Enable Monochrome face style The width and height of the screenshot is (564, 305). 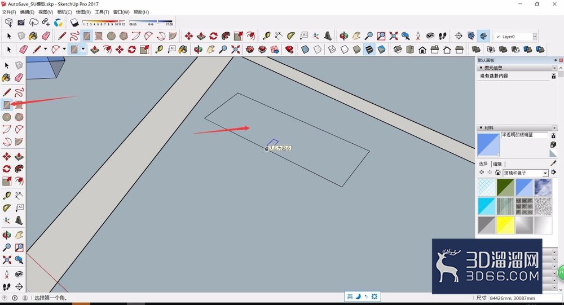point(381,49)
